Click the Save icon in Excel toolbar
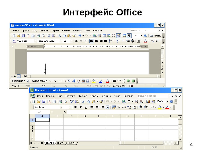The height and width of the screenshot is (154, 205). 44,102
